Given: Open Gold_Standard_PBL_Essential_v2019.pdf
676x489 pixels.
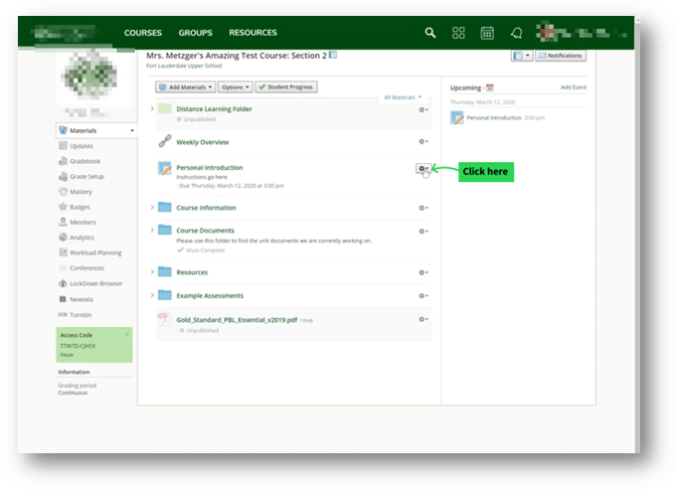Looking at the screenshot, I should (237, 319).
